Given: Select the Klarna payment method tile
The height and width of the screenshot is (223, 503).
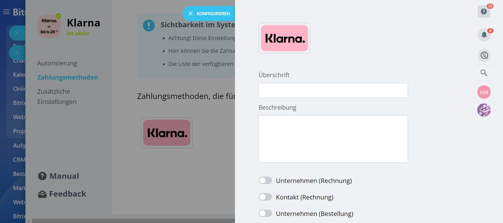Looking at the screenshot, I should 167,133.
